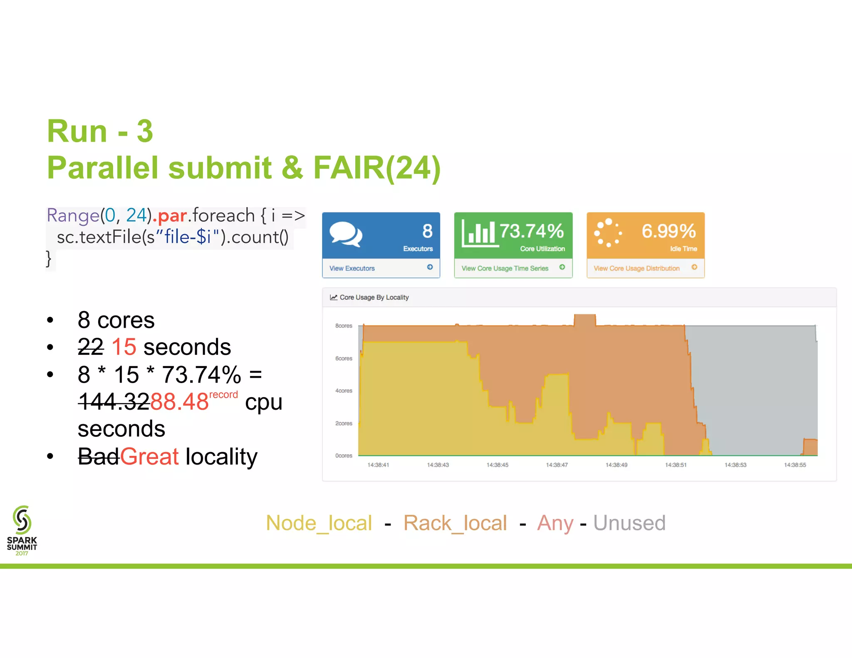Image resolution: width=852 pixels, height=658 pixels.
Task: Click the 0cores y-axis label
Action: [344, 456]
